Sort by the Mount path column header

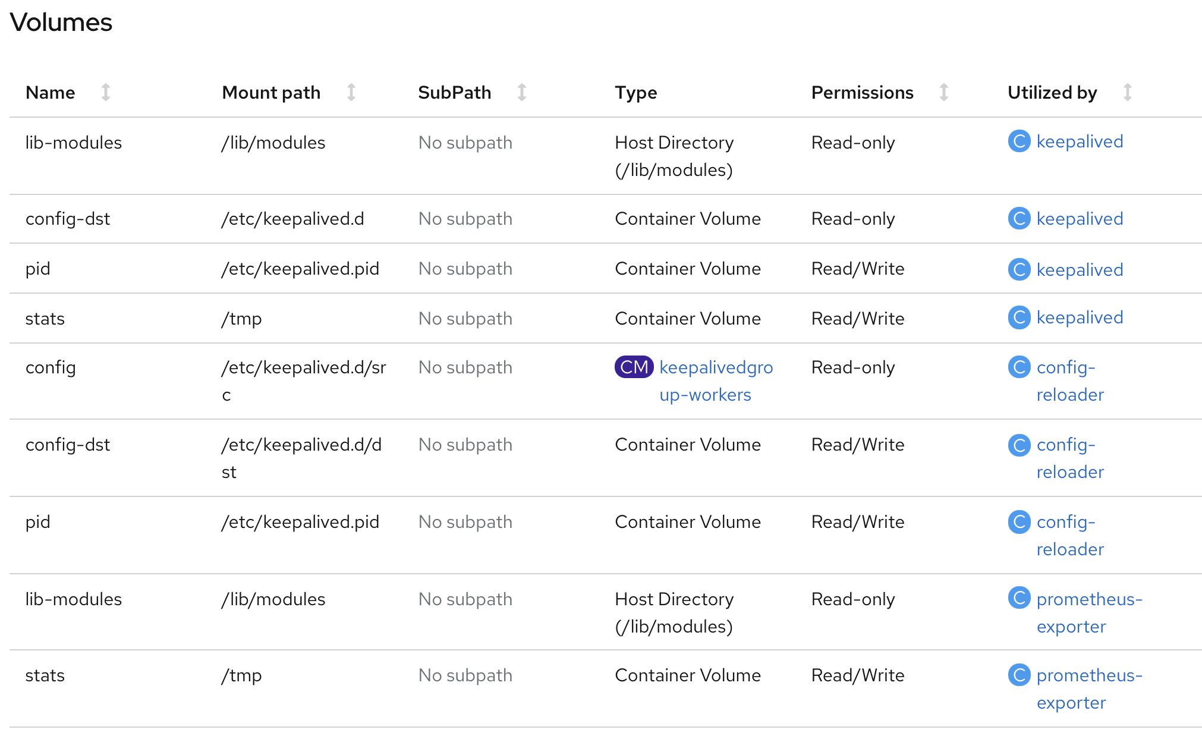(x=271, y=93)
